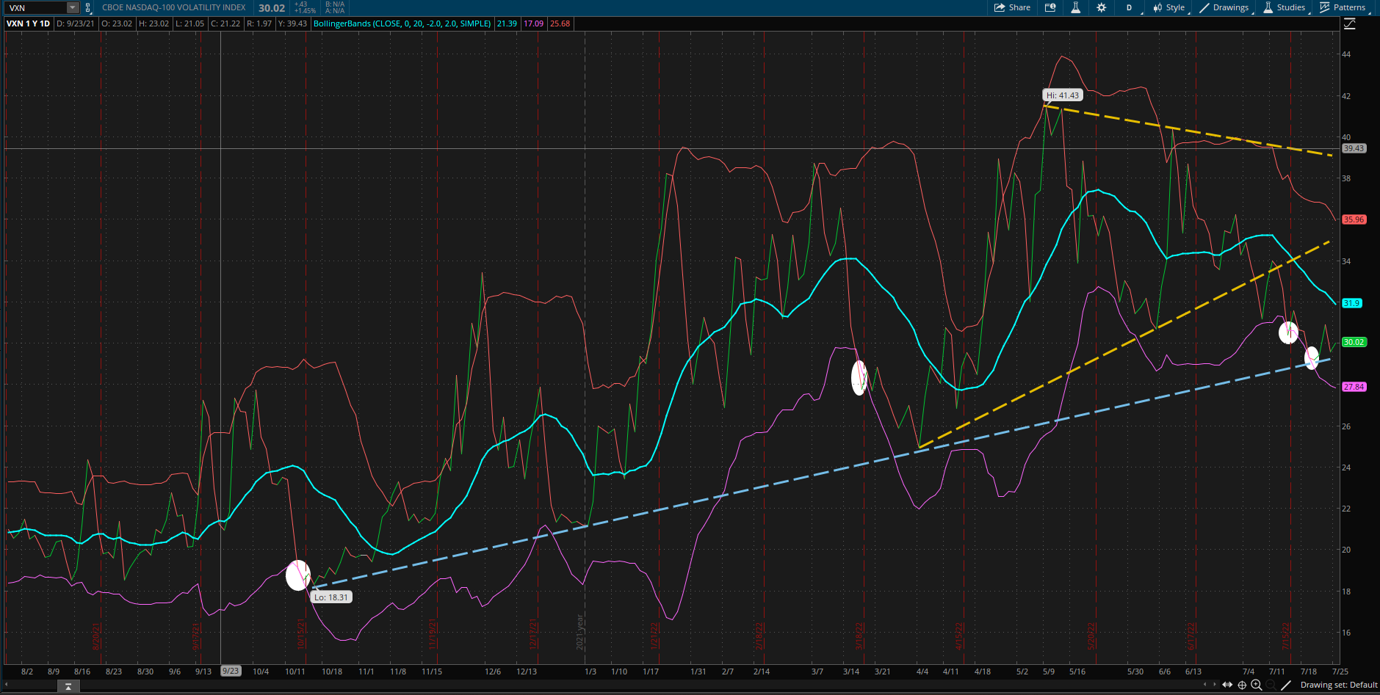
Task: Click the line drawing tool icon
Action: 1286,685
